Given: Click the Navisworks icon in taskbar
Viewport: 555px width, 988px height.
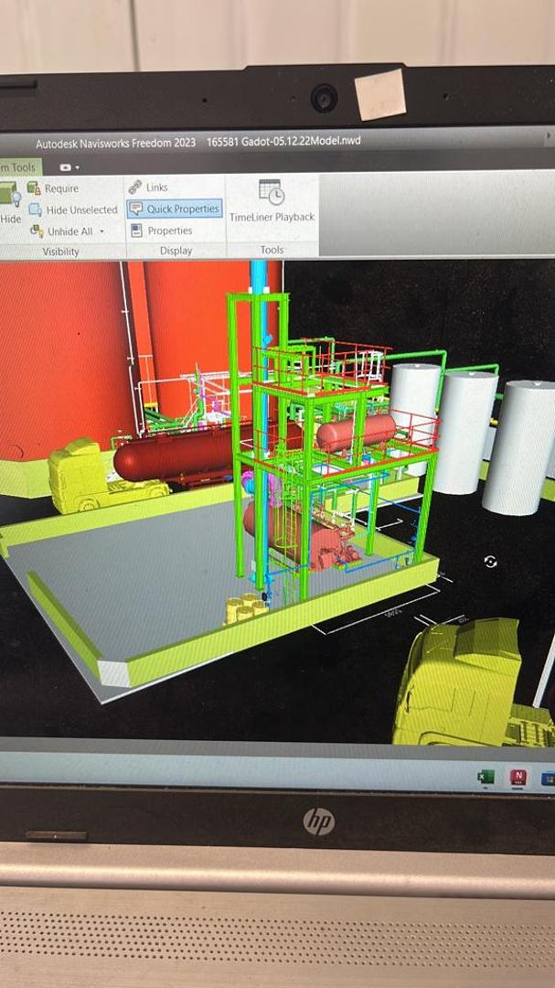Looking at the screenshot, I should pos(518,777).
